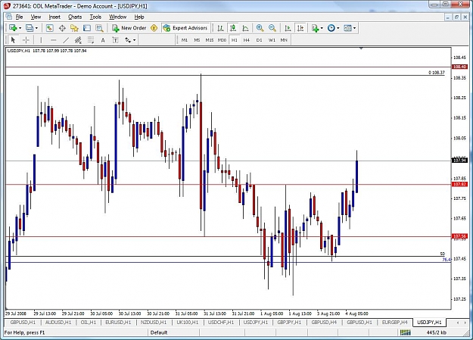Switch timeframe to M1
473x340 pixels.
click(x=185, y=40)
